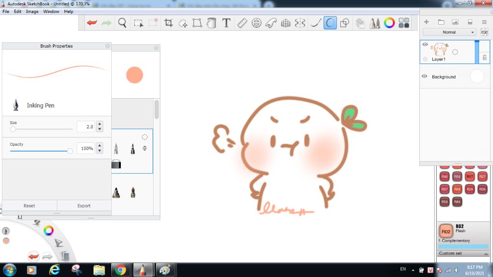This screenshot has width=493, height=277.
Task: Choose the rectangular Select tool
Action: pos(138,23)
